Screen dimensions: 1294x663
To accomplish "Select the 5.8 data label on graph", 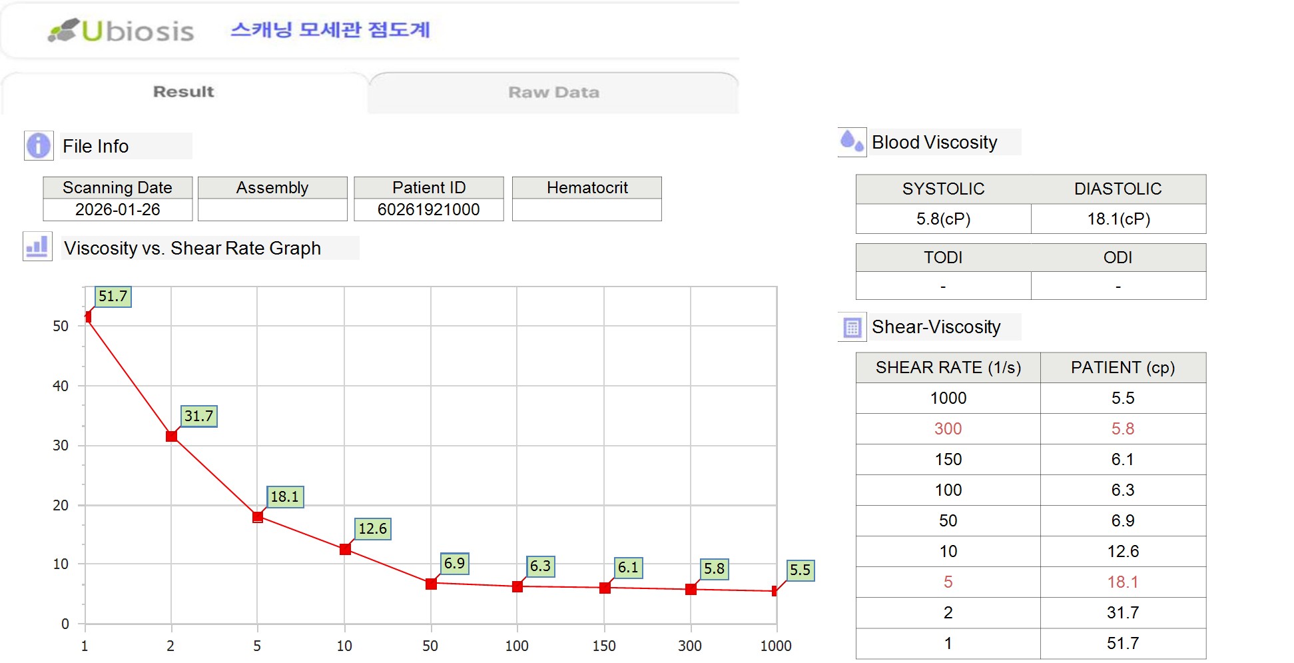I will click(x=715, y=569).
